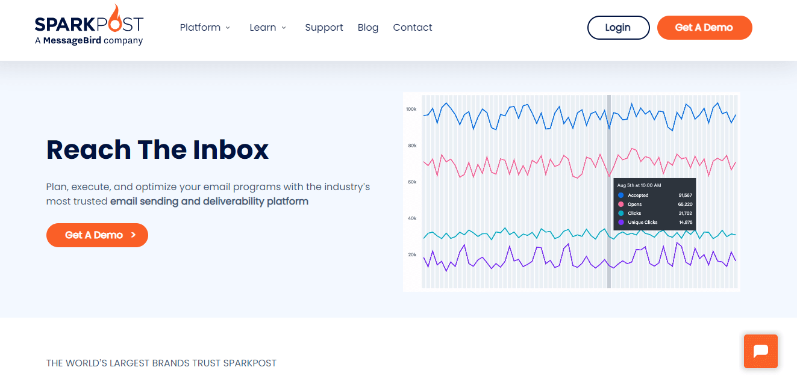Click the 60k axis label
The width and height of the screenshot is (797, 379).
tap(413, 182)
